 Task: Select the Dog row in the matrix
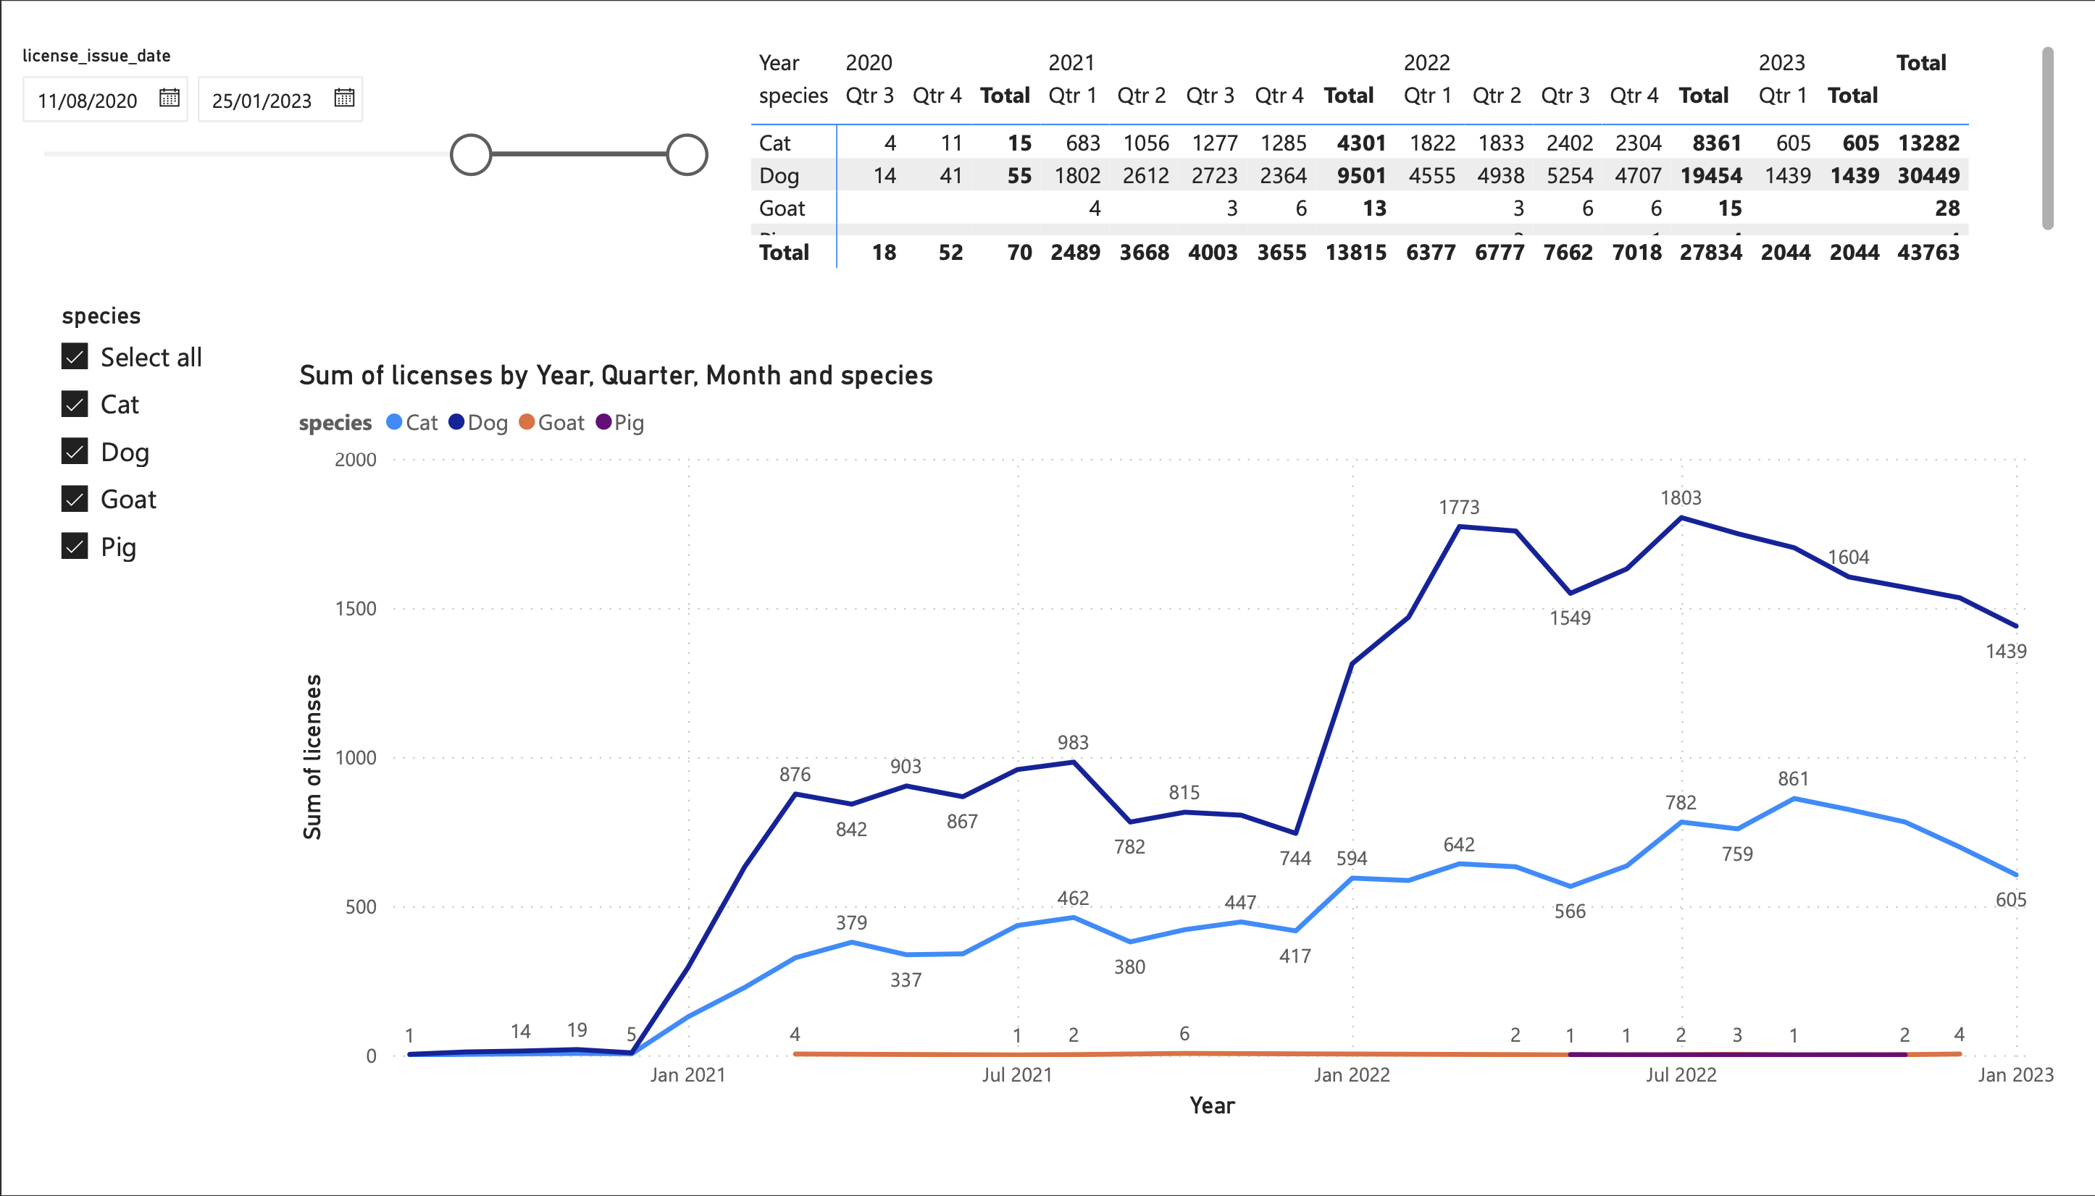pyautogui.click(x=780, y=175)
